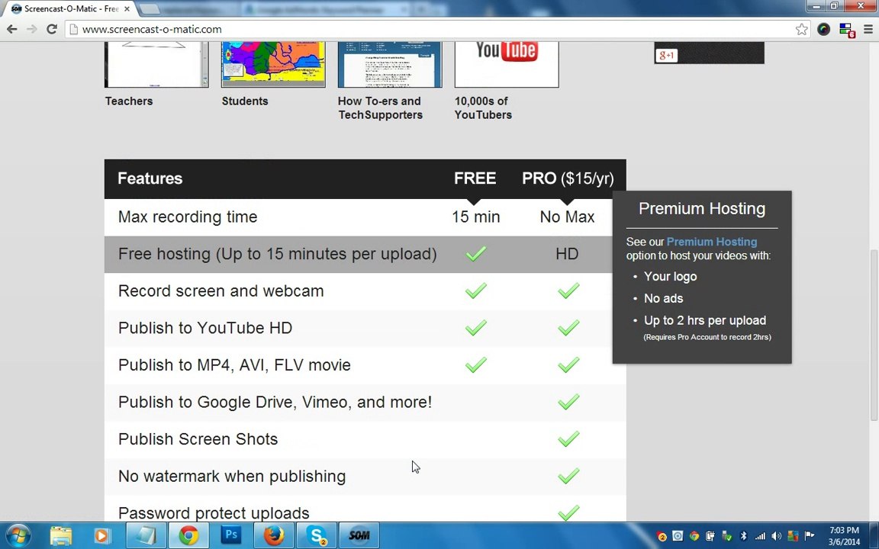
Task: Bookmark this page with the star
Action: point(802,29)
